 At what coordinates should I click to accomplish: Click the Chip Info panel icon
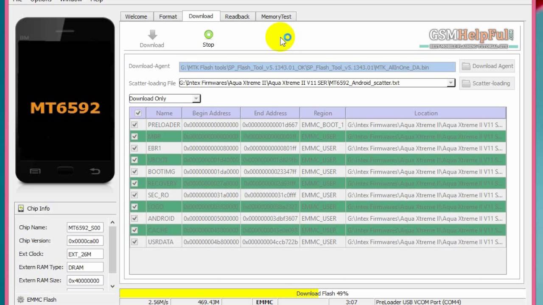pos(21,208)
